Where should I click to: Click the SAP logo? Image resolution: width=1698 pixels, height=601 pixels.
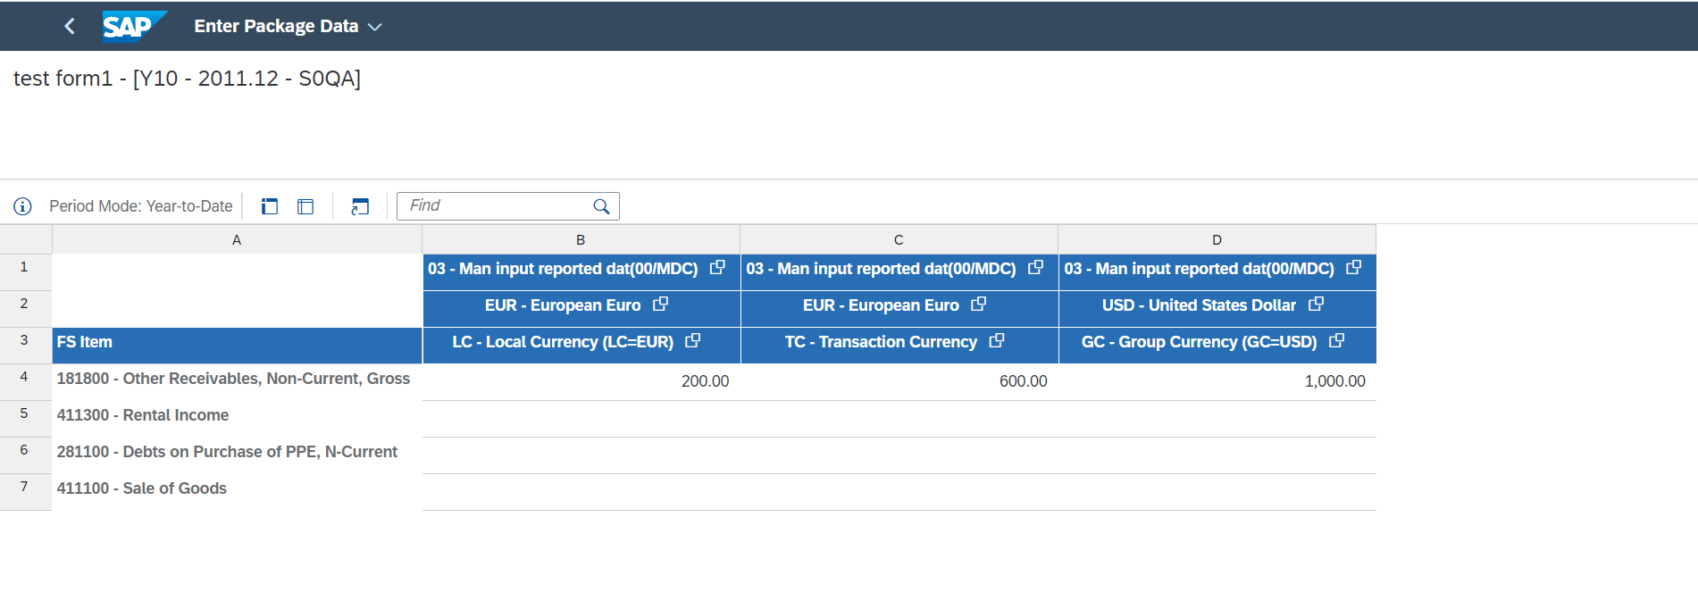point(132,26)
